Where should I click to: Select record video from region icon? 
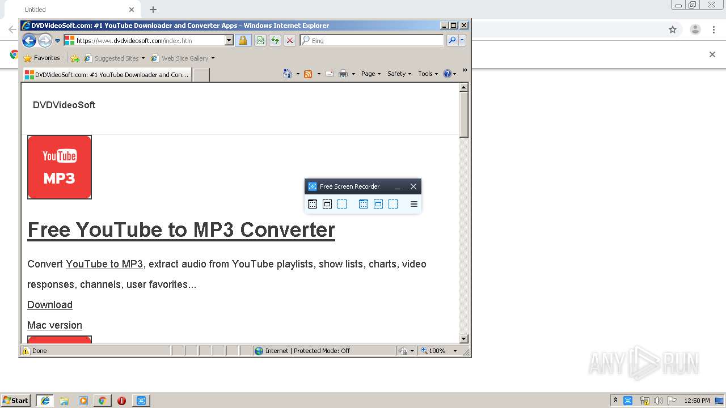(x=393, y=204)
